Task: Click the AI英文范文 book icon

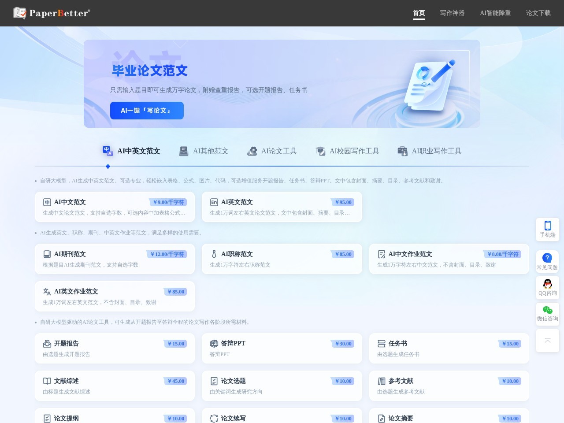Action: point(214,202)
